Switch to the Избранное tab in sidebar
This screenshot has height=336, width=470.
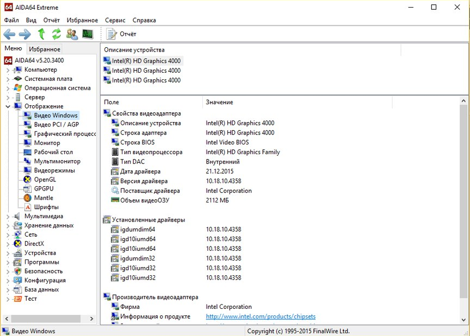[45, 49]
